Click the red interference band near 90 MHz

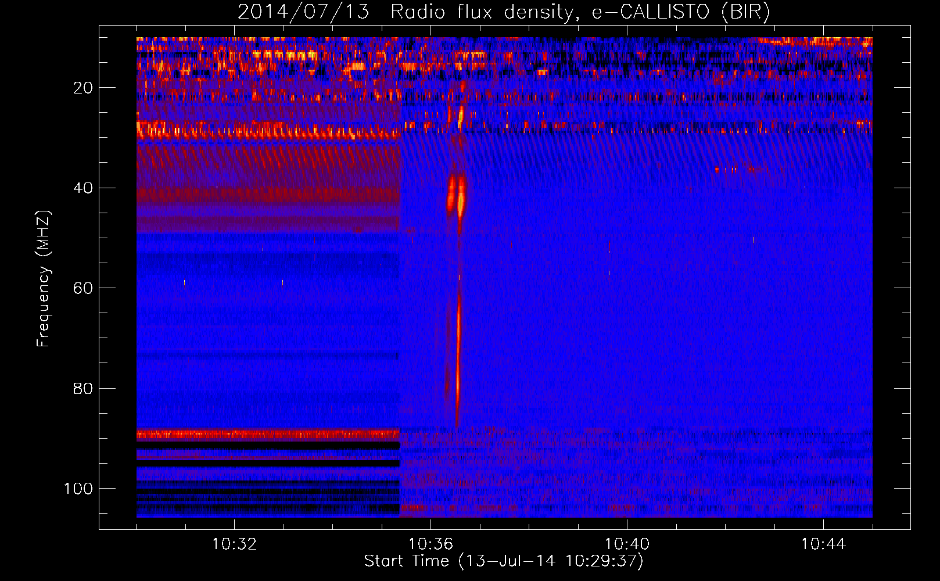click(268, 434)
